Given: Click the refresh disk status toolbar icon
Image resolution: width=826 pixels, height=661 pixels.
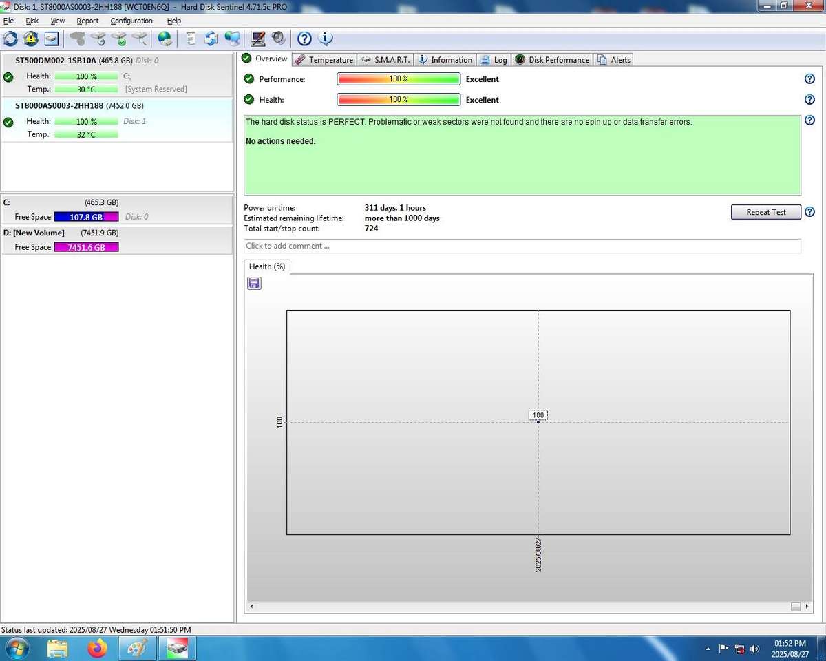Looking at the screenshot, I should point(10,39).
